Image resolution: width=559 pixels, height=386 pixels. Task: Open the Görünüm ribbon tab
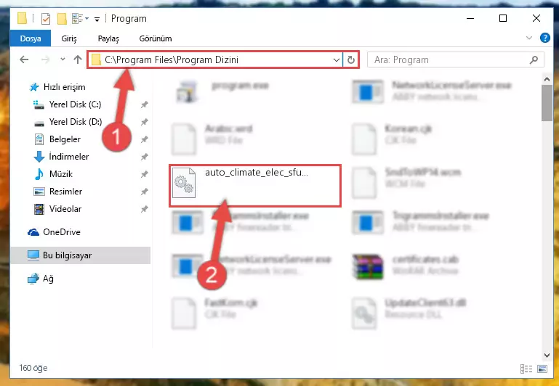point(156,38)
